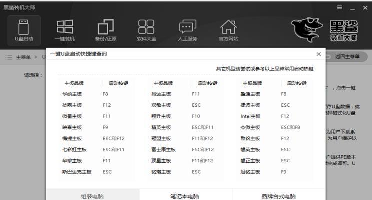The width and height of the screenshot is (372, 200).
Task: Select the 双敏主板 entry
Action: (x=161, y=105)
